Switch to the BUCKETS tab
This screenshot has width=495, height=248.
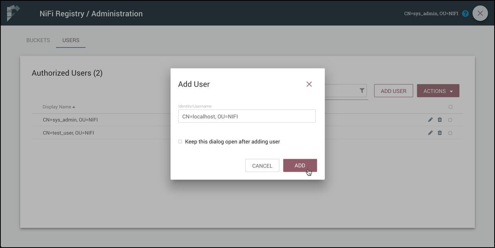pyautogui.click(x=38, y=40)
